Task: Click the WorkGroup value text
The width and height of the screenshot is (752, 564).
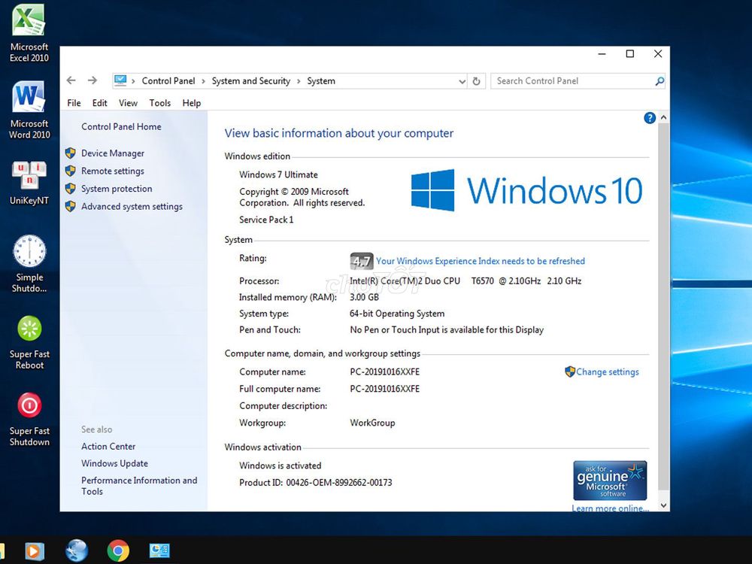Action: tap(373, 423)
